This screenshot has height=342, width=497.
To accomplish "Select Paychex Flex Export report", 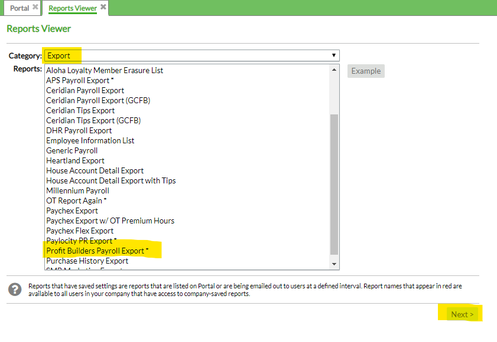I will tap(80, 231).
